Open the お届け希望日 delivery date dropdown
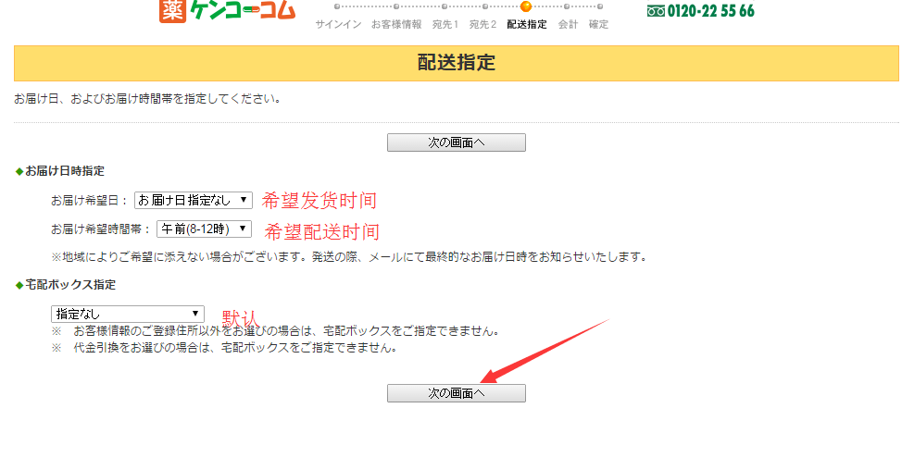 [x=193, y=200]
